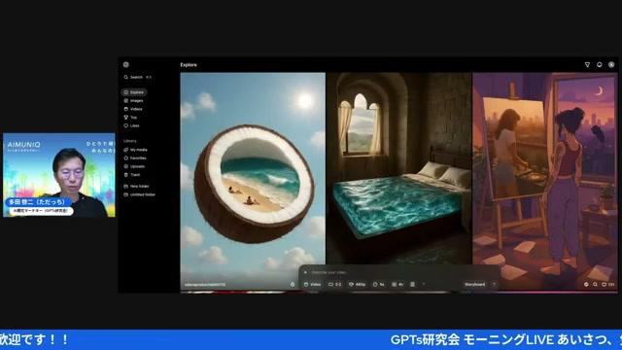Click the Storyboard button
The height and width of the screenshot is (350, 622).
(x=474, y=285)
